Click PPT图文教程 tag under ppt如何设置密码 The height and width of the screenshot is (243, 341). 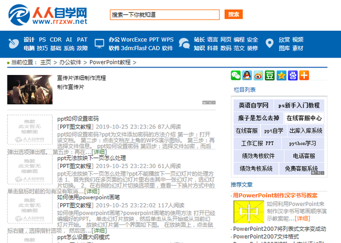click(x=76, y=127)
